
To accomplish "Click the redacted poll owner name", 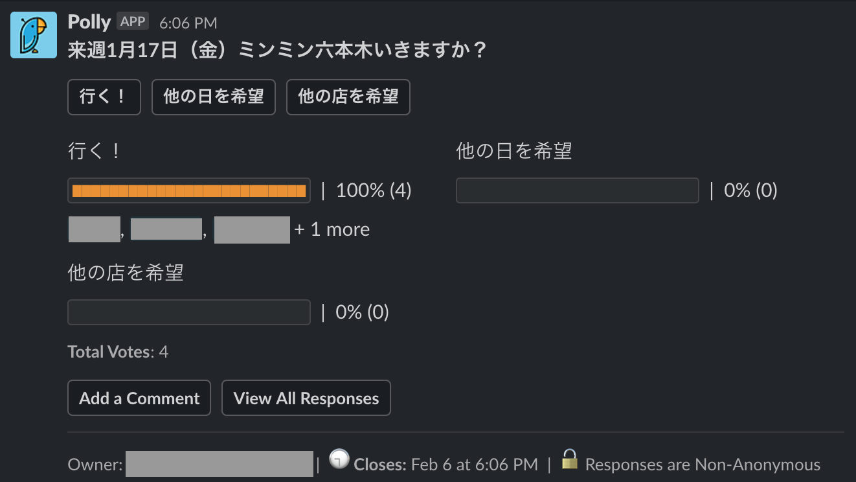I will [x=220, y=464].
